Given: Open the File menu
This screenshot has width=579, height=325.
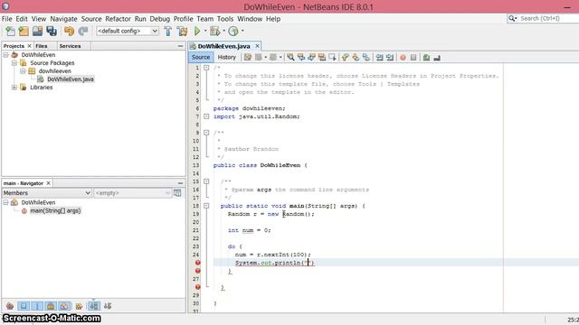Looking at the screenshot, I should [x=7, y=19].
